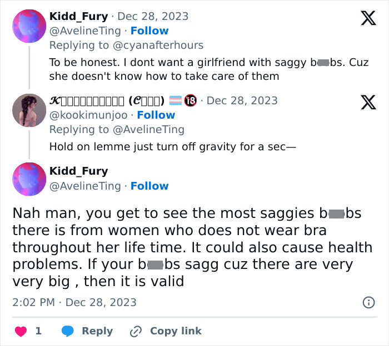Click Kidd_Fury's avatar on the main tweet
The height and width of the screenshot is (346, 389).
[x=29, y=179]
